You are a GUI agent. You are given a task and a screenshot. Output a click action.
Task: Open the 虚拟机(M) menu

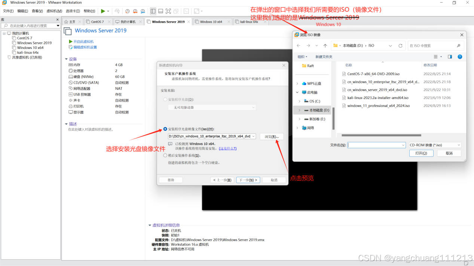(54, 11)
